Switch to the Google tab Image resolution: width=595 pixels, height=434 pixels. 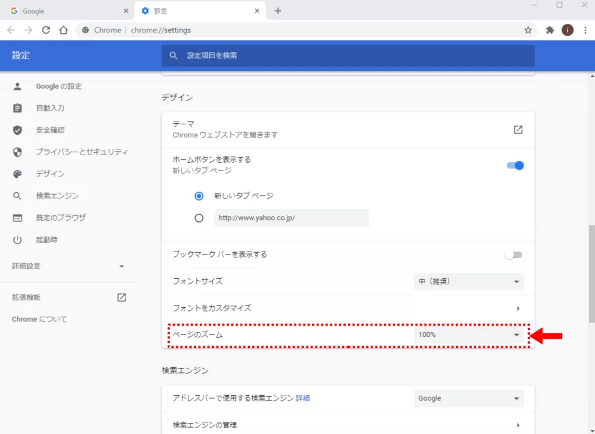tap(67, 11)
